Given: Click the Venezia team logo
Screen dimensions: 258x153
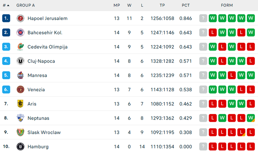Looking at the screenshot, I should 20,90.
